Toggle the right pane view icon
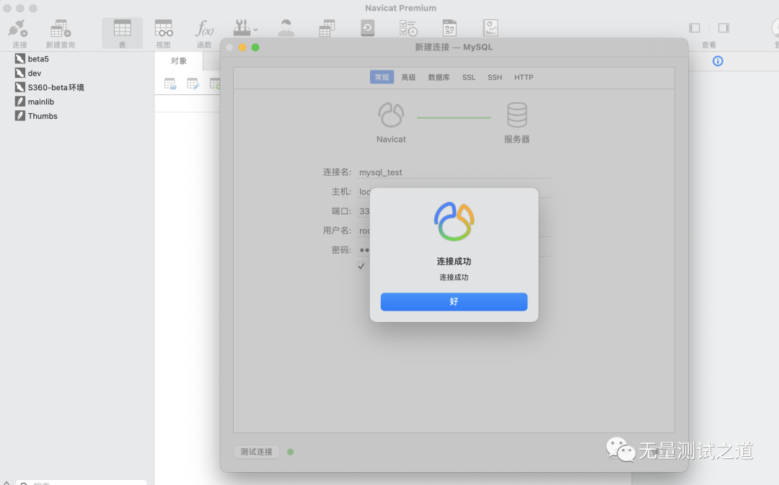Viewport: 779px width, 485px height. click(723, 28)
